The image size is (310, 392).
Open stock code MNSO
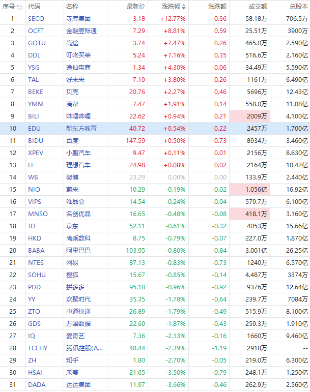38,214
